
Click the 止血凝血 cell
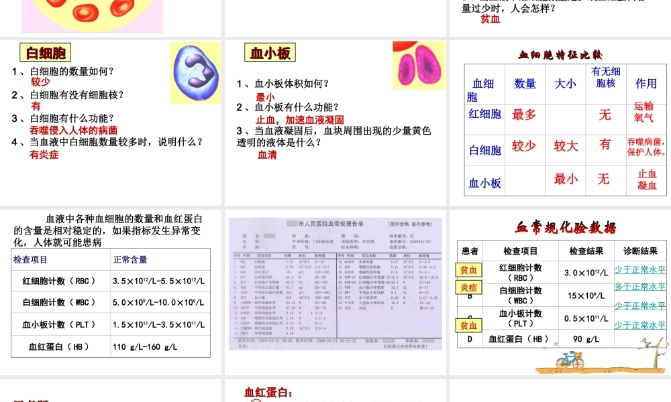tap(647, 180)
